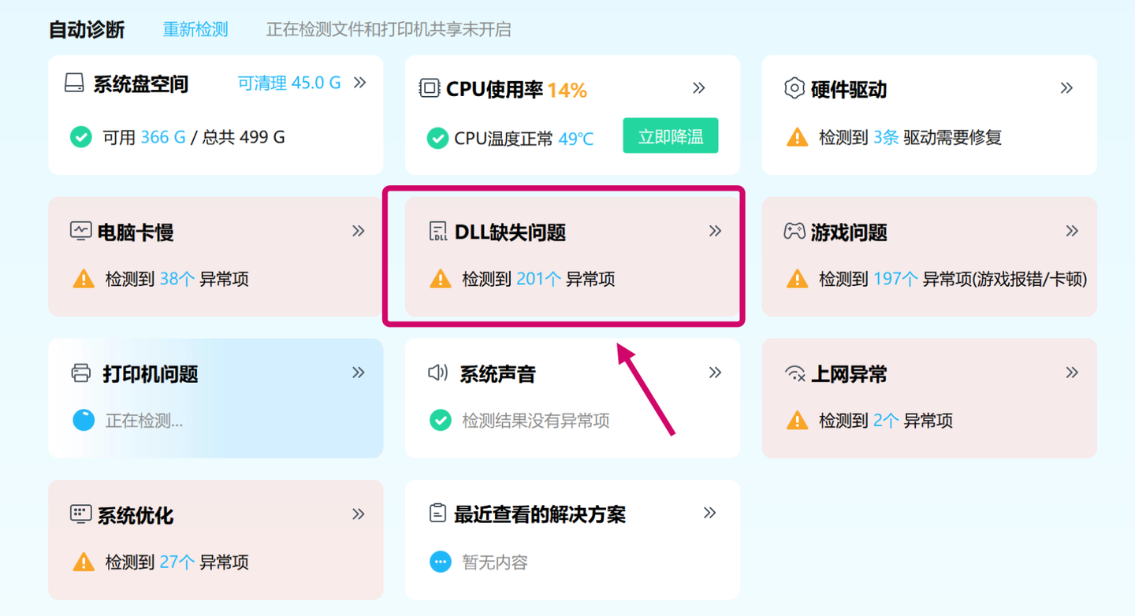The height and width of the screenshot is (616, 1135).
Task: Click the blue progress circle on 打印机问题 card
Action: (x=82, y=420)
